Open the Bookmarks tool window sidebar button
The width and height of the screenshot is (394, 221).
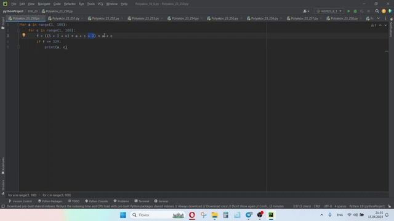click(x=2, y=166)
